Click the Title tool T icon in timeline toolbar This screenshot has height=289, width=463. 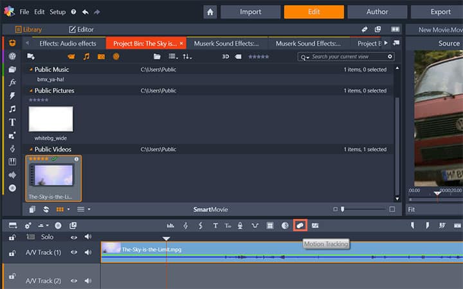tap(215, 225)
